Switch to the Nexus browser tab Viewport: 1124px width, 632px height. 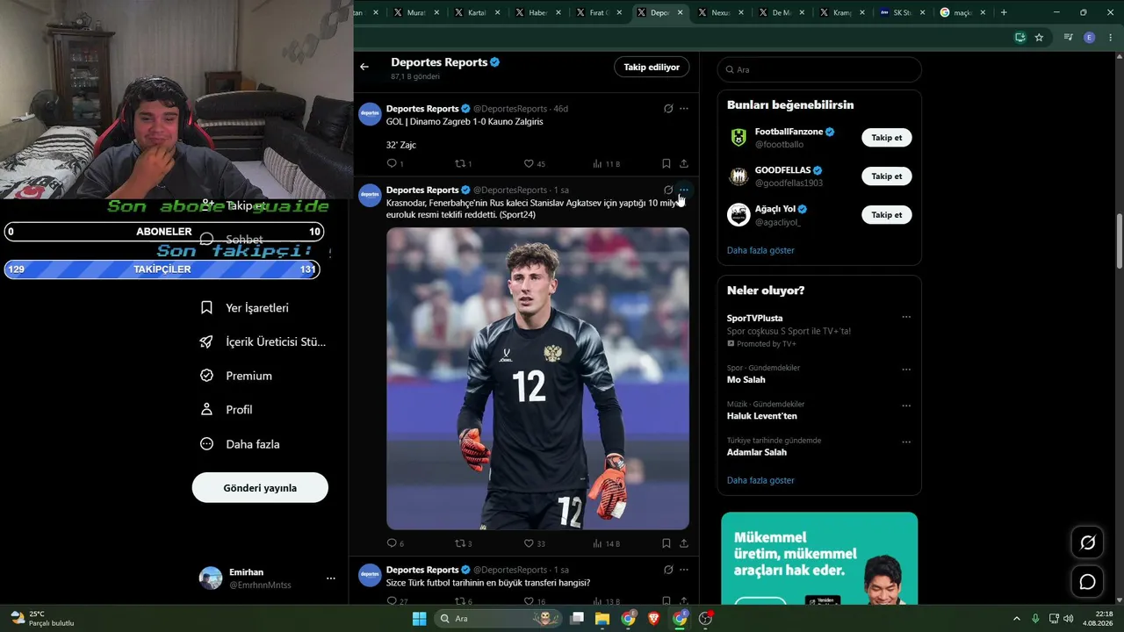pos(719,12)
